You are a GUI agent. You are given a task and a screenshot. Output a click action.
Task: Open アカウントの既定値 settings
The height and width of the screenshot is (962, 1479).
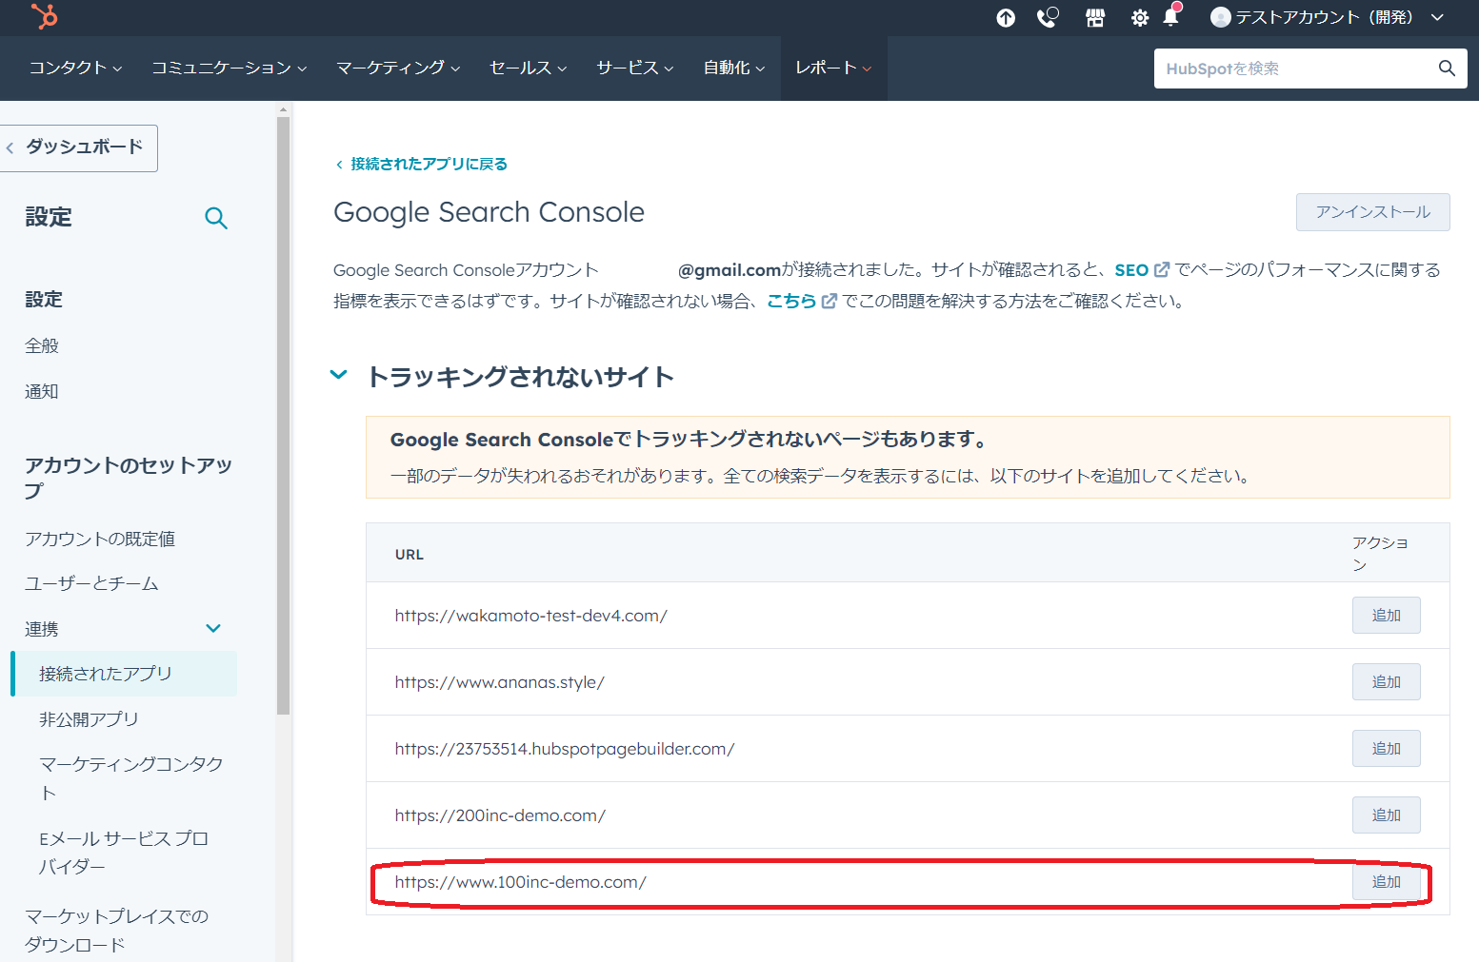(100, 539)
